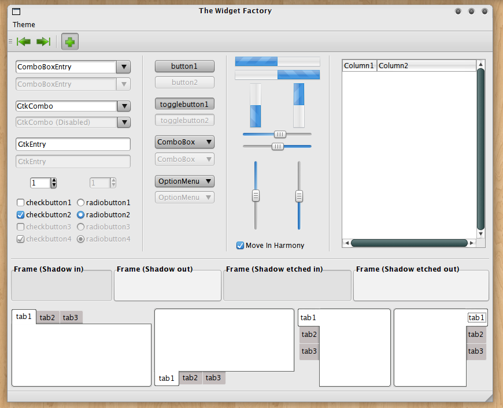The width and height of the screenshot is (503, 408).
Task: Open the window menu icon in title bar
Action: 16,12
